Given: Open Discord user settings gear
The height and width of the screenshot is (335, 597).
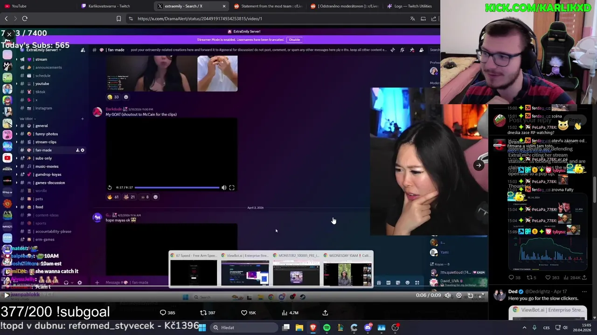Looking at the screenshot, I should (79, 282).
